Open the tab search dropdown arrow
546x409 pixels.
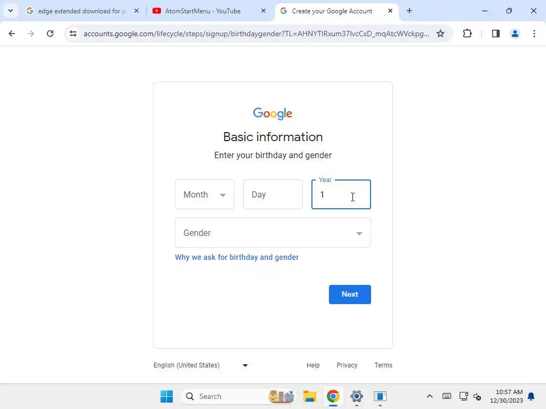(x=11, y=11)
